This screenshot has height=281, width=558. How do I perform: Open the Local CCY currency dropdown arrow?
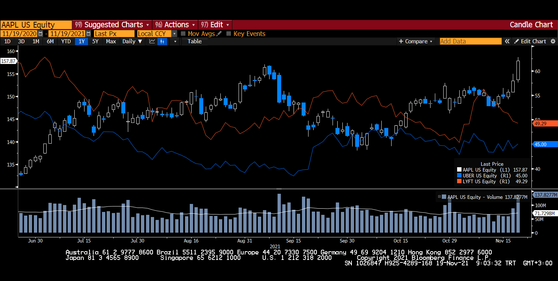[x=174, y=33]
